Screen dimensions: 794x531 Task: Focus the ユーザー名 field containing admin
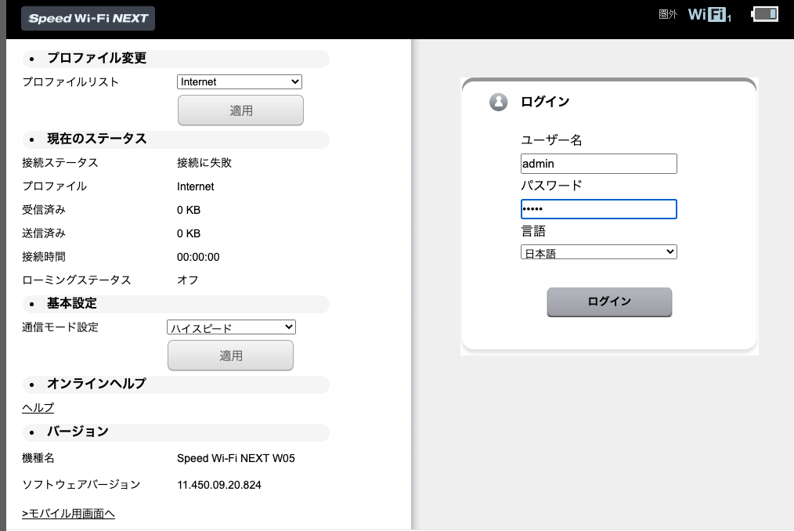tap(598, 164)
